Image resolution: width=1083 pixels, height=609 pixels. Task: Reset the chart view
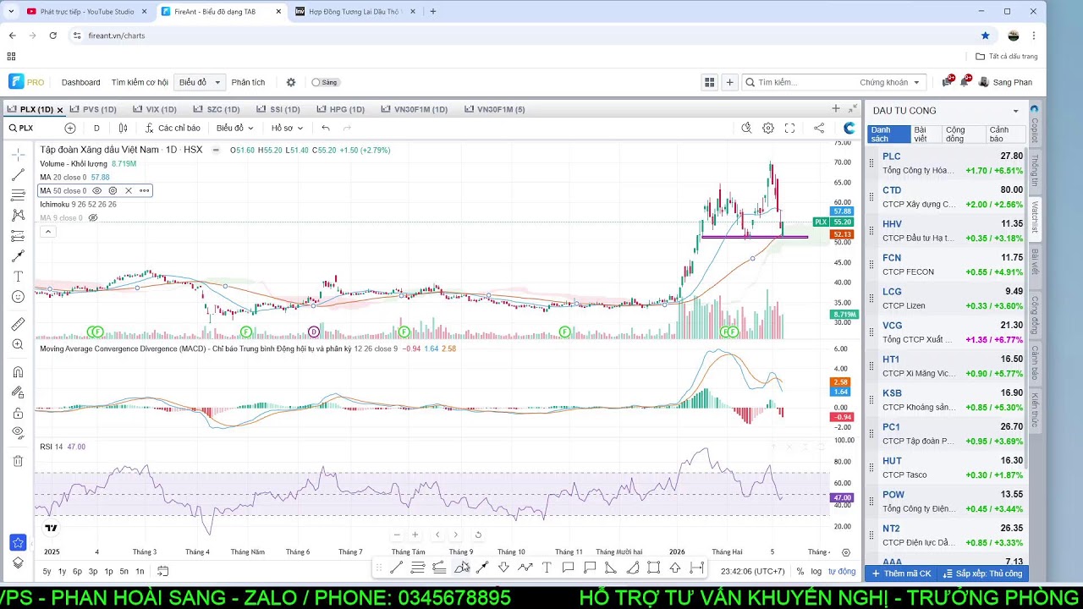pos(478,535)
